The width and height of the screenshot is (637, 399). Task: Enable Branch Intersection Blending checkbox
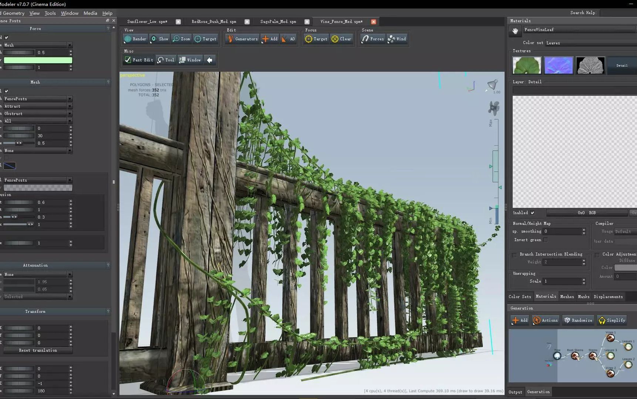[514, 255]
